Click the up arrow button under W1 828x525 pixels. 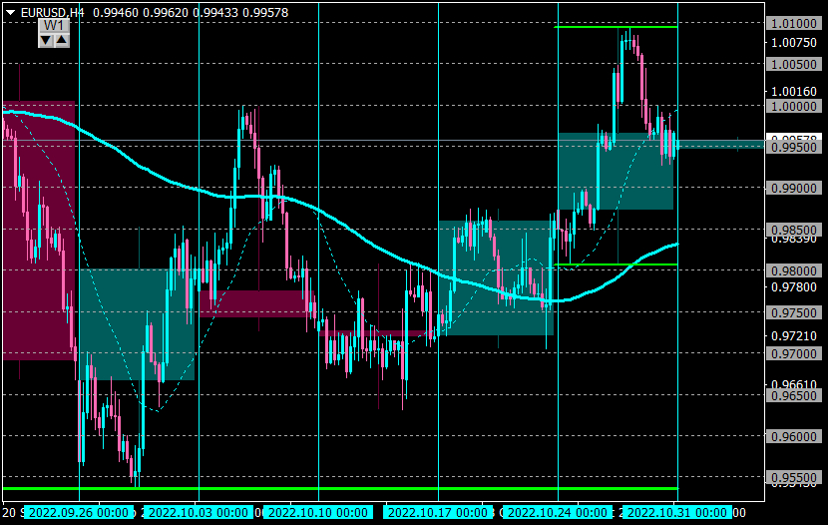[62, 40]
